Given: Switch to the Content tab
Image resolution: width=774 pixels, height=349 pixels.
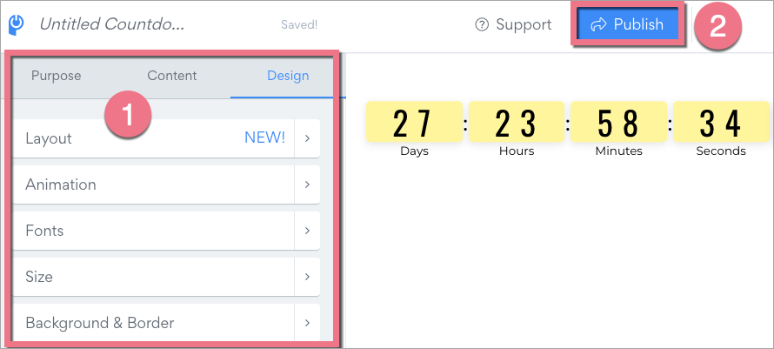Looking at the screenshot, I should point(171,76).
